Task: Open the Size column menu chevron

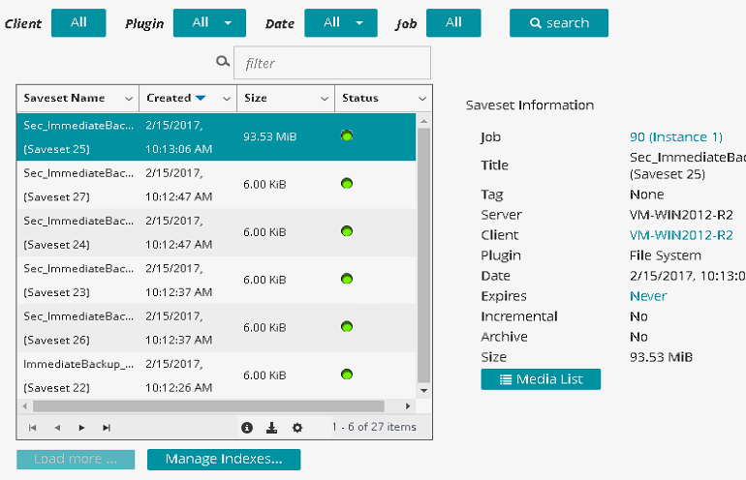Action: tap(325, 99)
